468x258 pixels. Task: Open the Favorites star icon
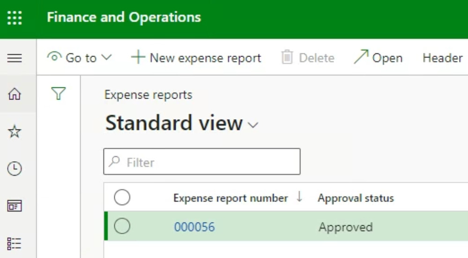(15, 131)
